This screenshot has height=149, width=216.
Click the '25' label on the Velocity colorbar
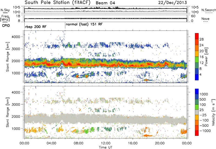(201, 110)
